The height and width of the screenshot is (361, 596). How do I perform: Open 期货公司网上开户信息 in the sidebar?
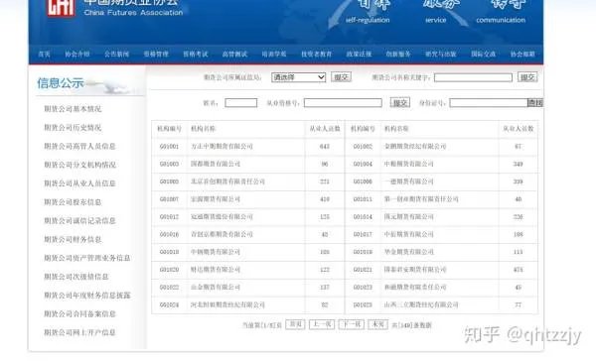click(x=79, y=332)
